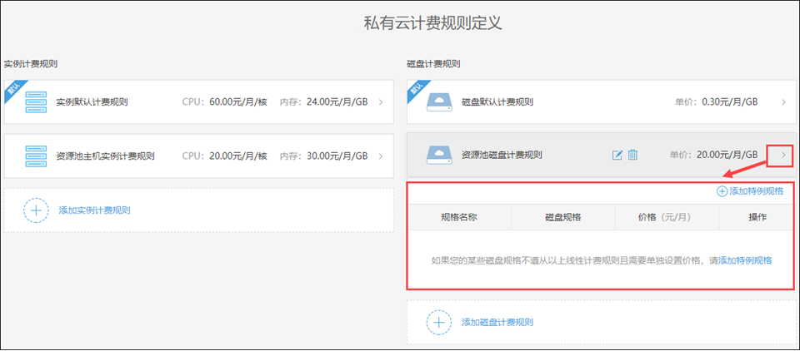Click the large plus circle for 添加磁盘计费规则
This screenshot has height=351, width=800.
pyautogui.click(x=438, y=322)
